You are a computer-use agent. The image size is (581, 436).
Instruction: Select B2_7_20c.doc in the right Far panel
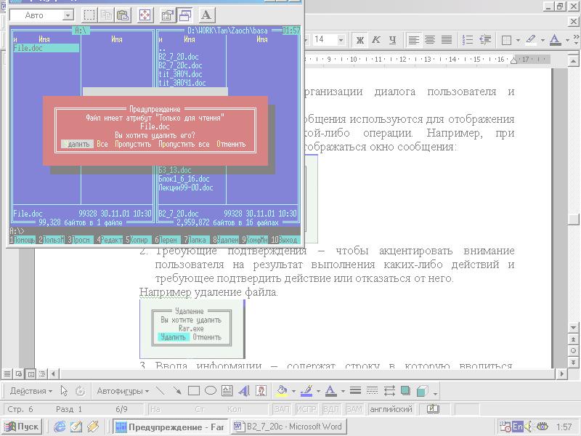pos(180,65)
